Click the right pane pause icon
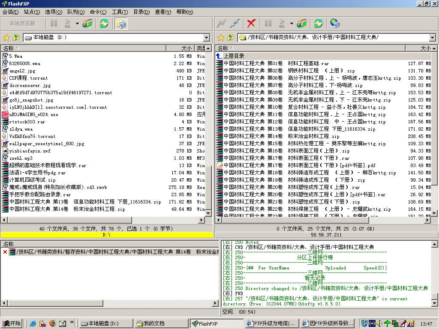The width and height of the screenshot is (439, 329). [x=268, y=23]
